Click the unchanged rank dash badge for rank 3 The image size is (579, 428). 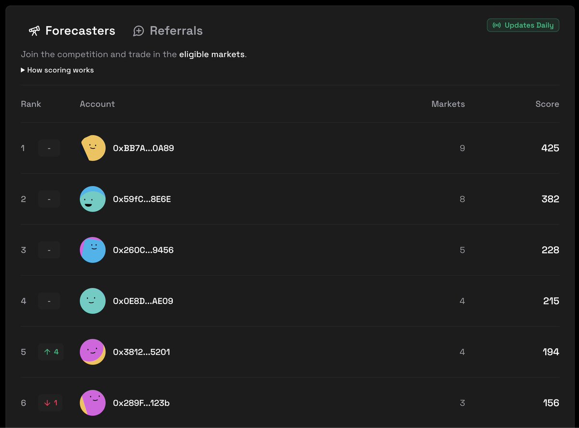click(x=49, y=250)
